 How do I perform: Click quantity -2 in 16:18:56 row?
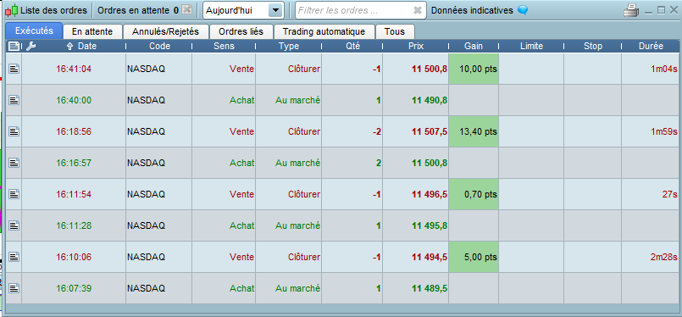[377, 131]
